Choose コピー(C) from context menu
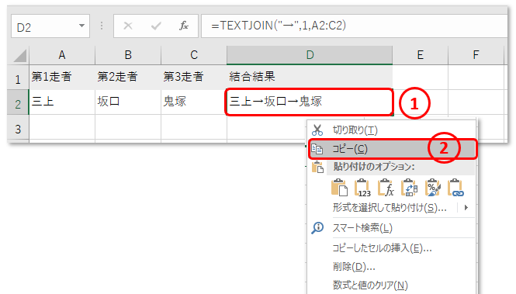This screenshot has width=516, height=294. tap(392, 149)
